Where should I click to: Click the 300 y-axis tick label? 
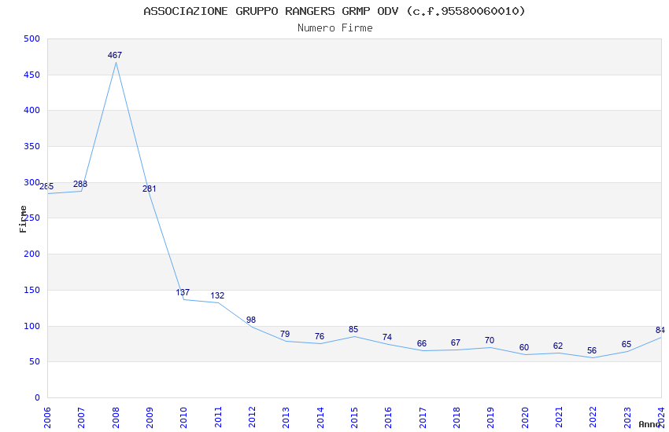pyautogui.click(x=32, y=182)
